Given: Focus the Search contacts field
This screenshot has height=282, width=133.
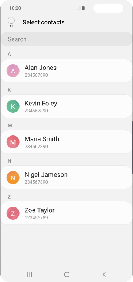Looking at the screenshot, I should 66,39.
